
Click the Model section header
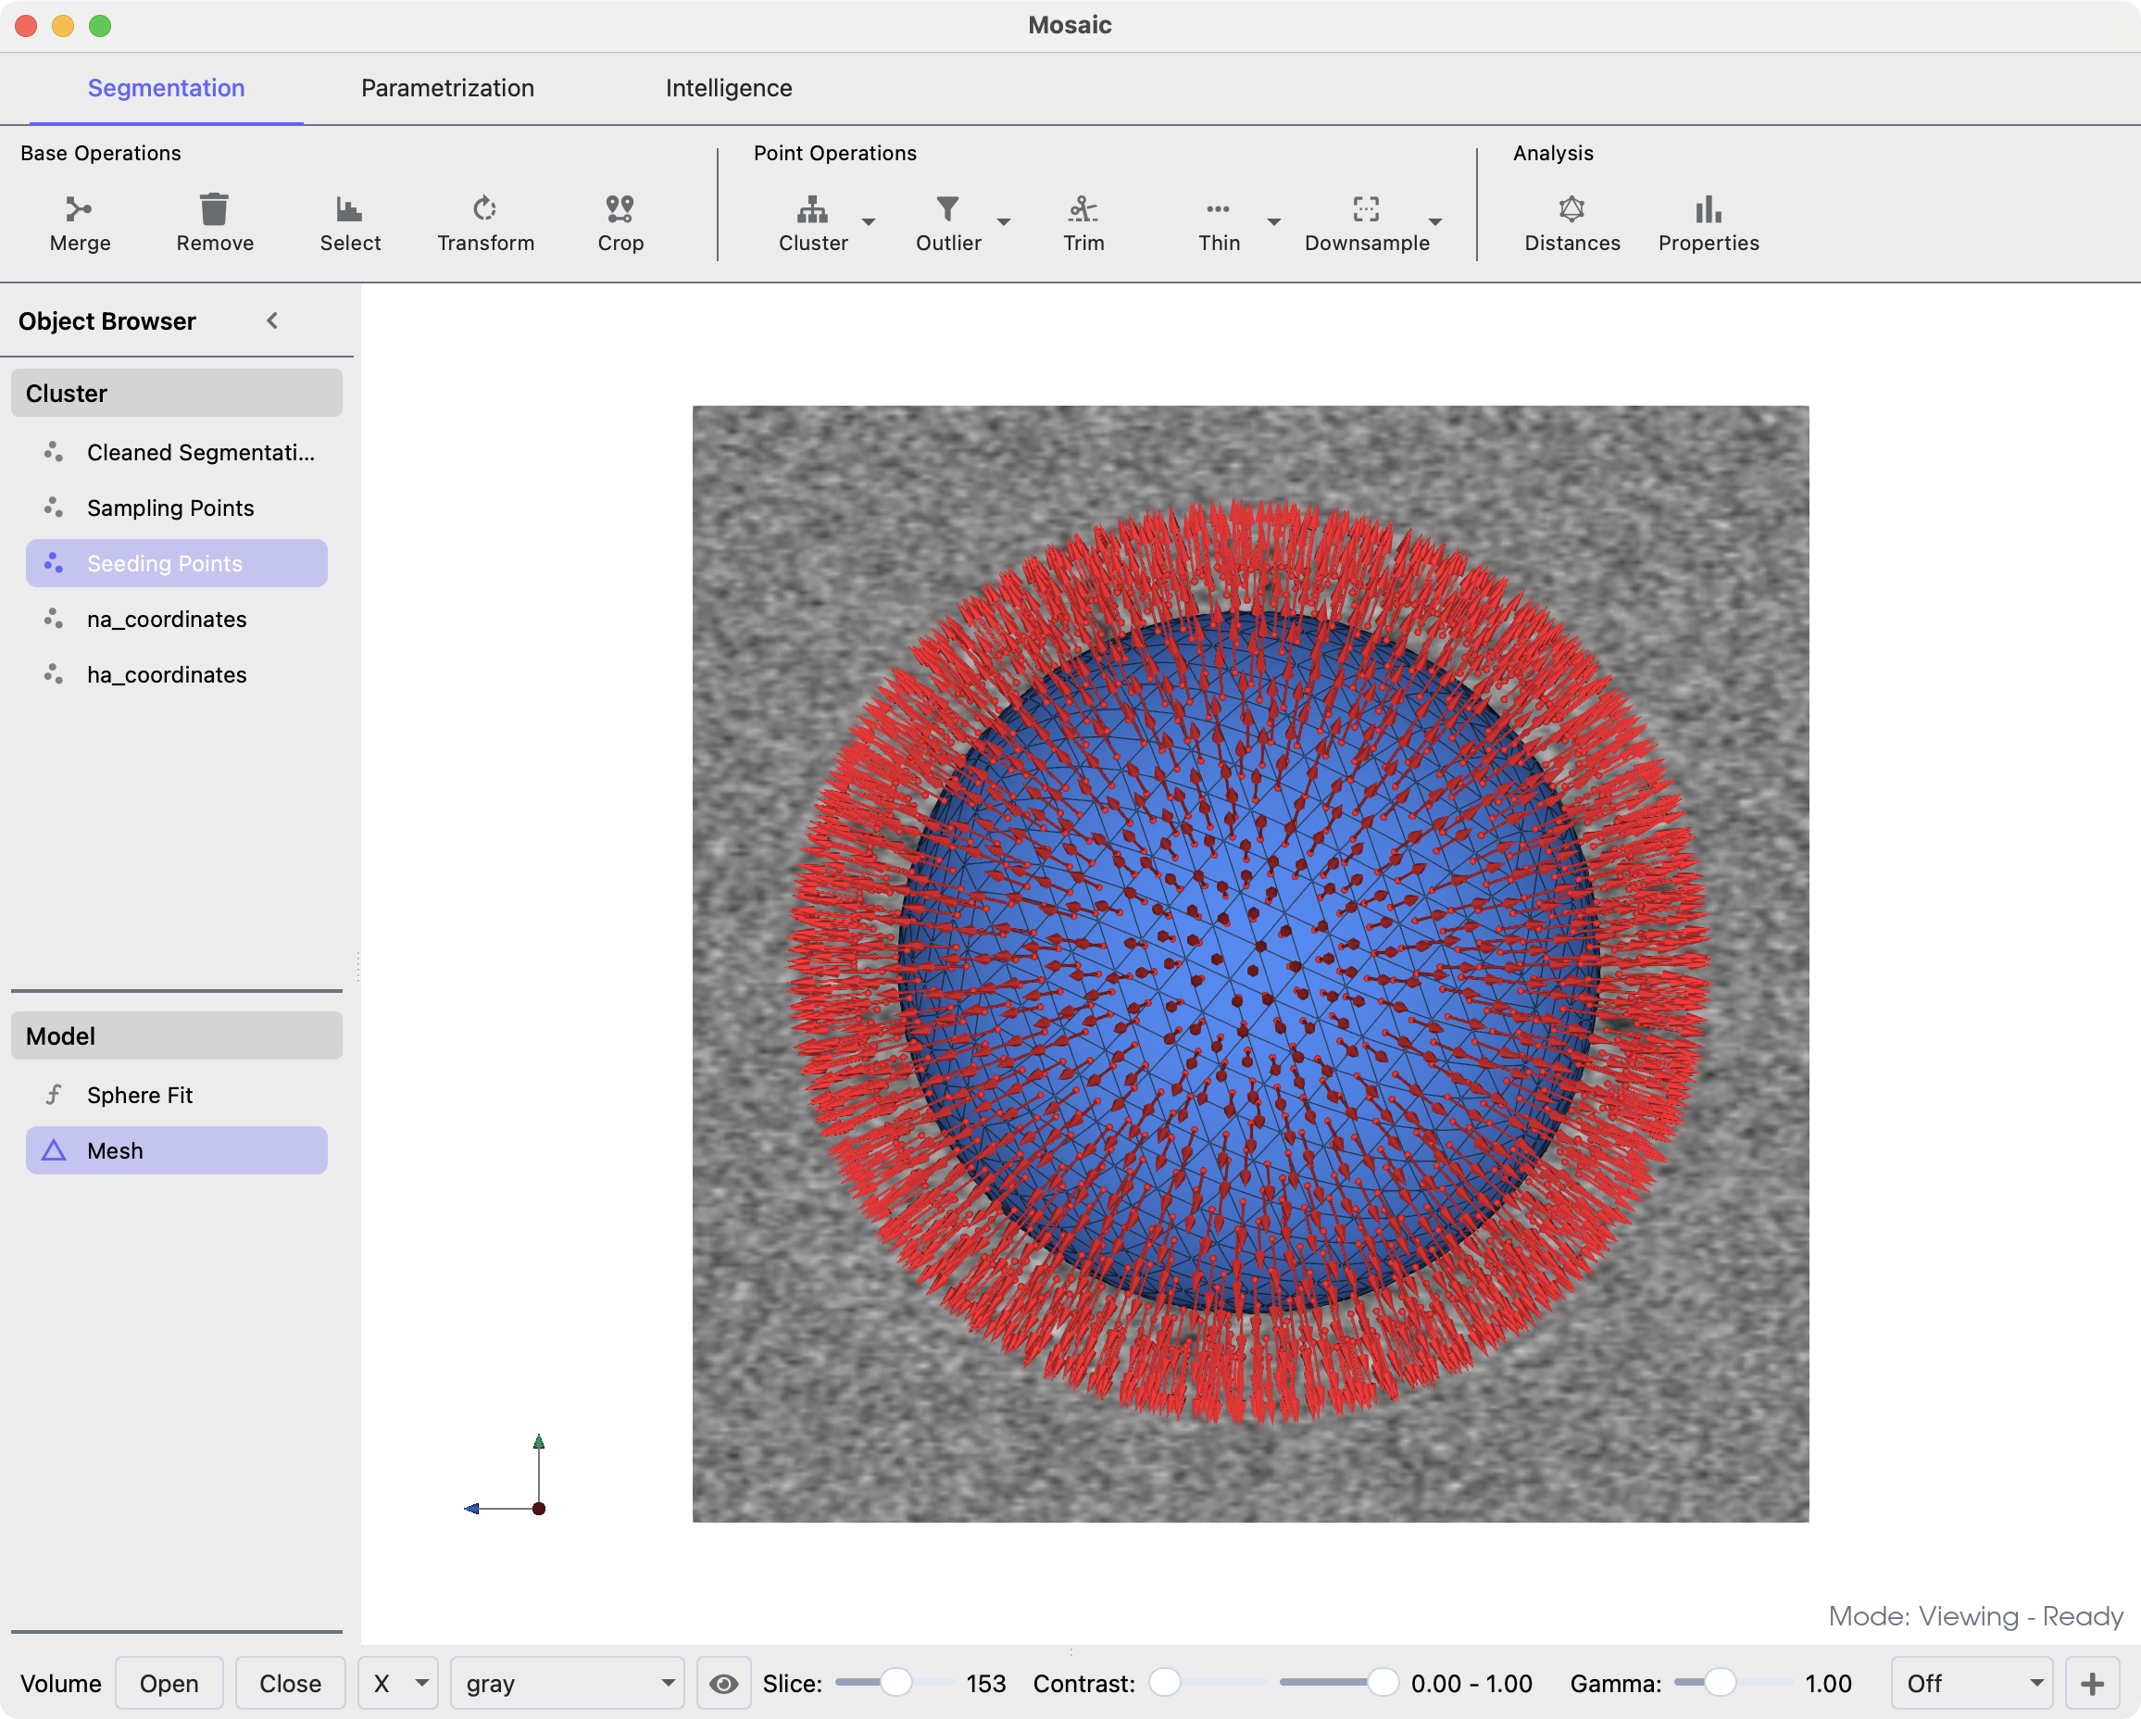click(177, 1035)
